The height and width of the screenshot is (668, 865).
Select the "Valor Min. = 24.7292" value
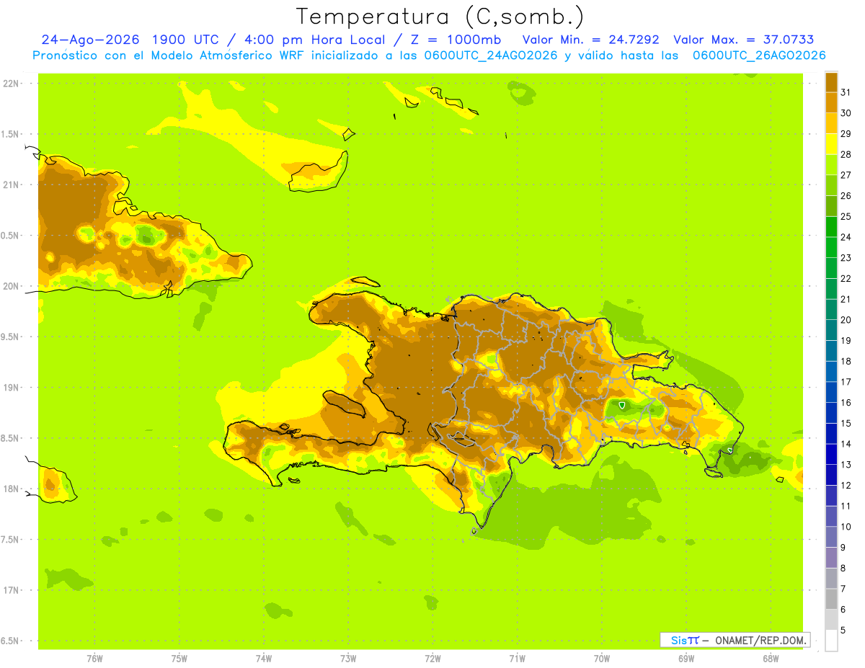591,40
